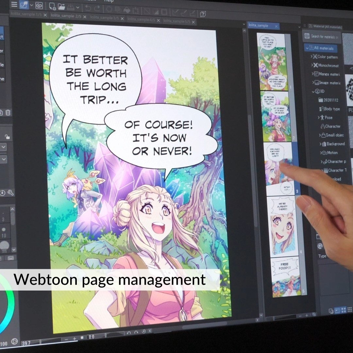Click the Clip Studio logo in the material search box

point(307,36)
